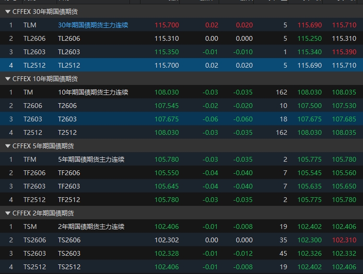Click TF2606 ask price 105.560

coord(344,173)
